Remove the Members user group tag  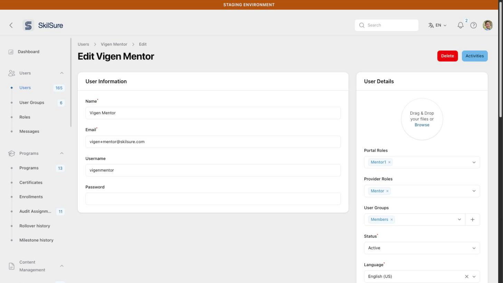click(391, 220)
